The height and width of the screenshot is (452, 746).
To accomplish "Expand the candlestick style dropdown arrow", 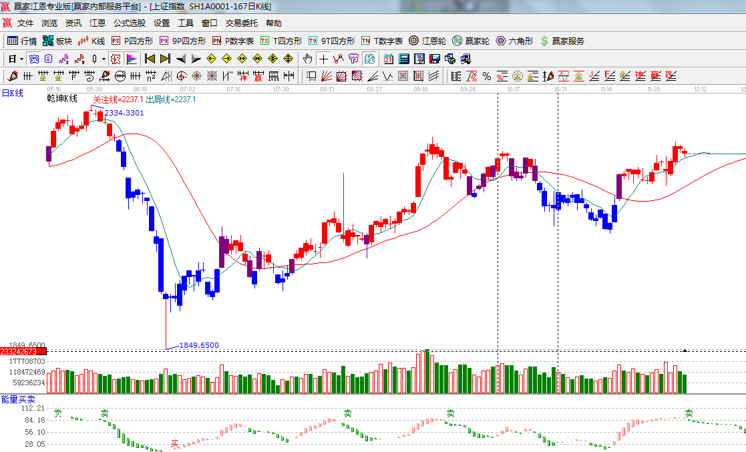I will point(104,59).
